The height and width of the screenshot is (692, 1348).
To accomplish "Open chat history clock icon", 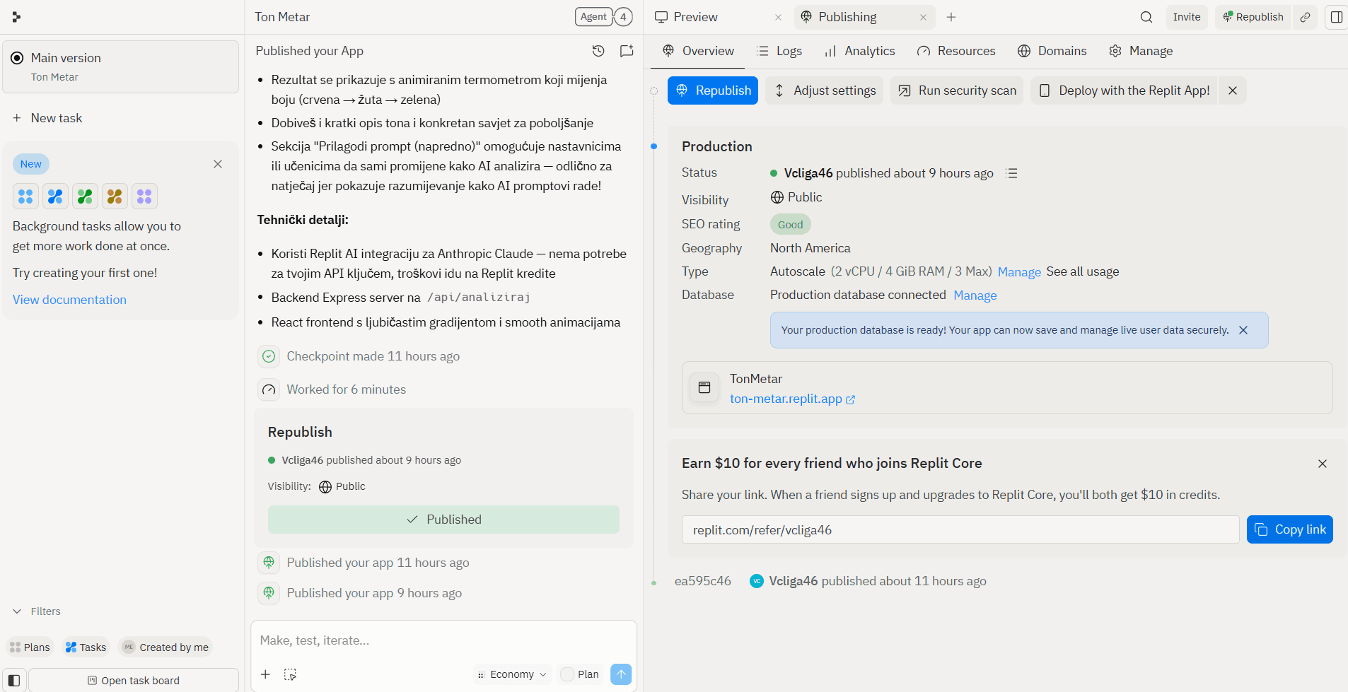I will (x=598, y=51).
